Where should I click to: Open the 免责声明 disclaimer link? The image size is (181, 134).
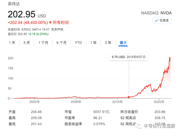pos(57,30)
